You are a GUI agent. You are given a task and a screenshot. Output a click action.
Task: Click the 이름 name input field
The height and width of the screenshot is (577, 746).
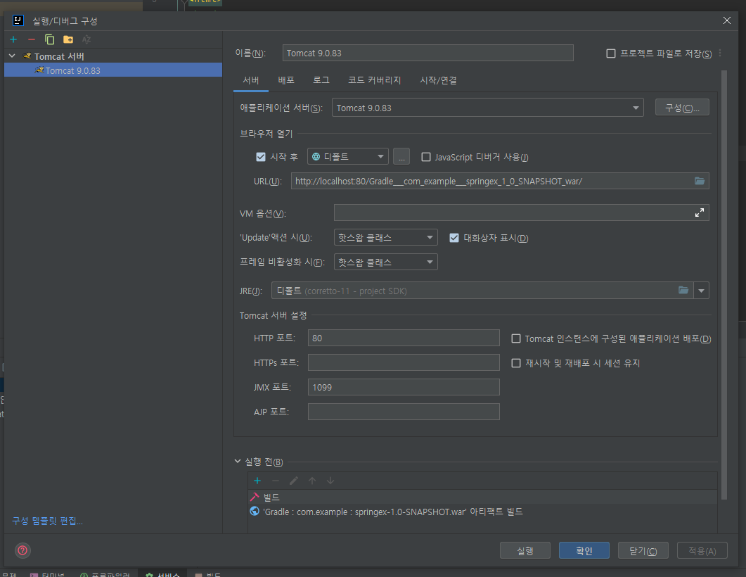427,53
